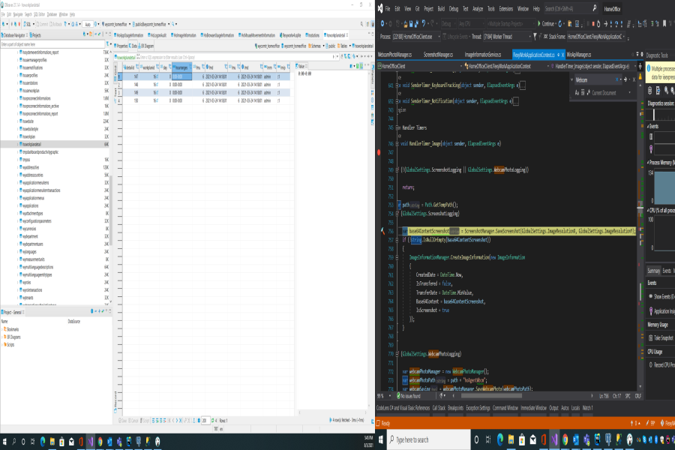Click the Visual Studio logo icon
Image resolution: width=675 pixels, height=450 pixels.
(381, 8)
